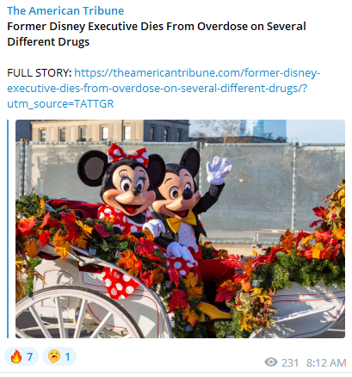
Task: Click the 231 view count
Action: (290, 363)
